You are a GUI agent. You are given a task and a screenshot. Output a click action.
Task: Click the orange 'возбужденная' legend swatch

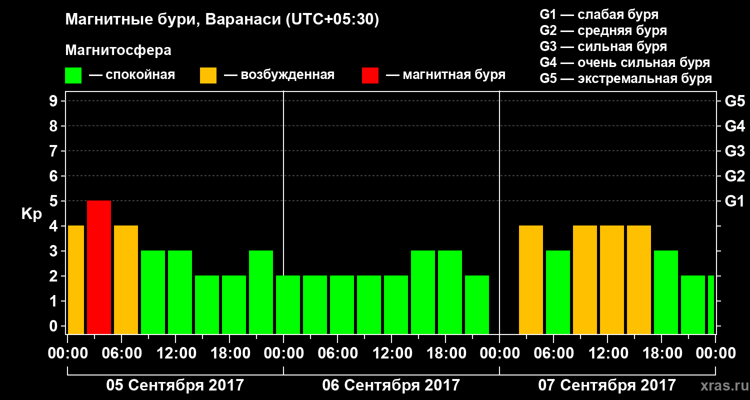(x=208, y=75)
